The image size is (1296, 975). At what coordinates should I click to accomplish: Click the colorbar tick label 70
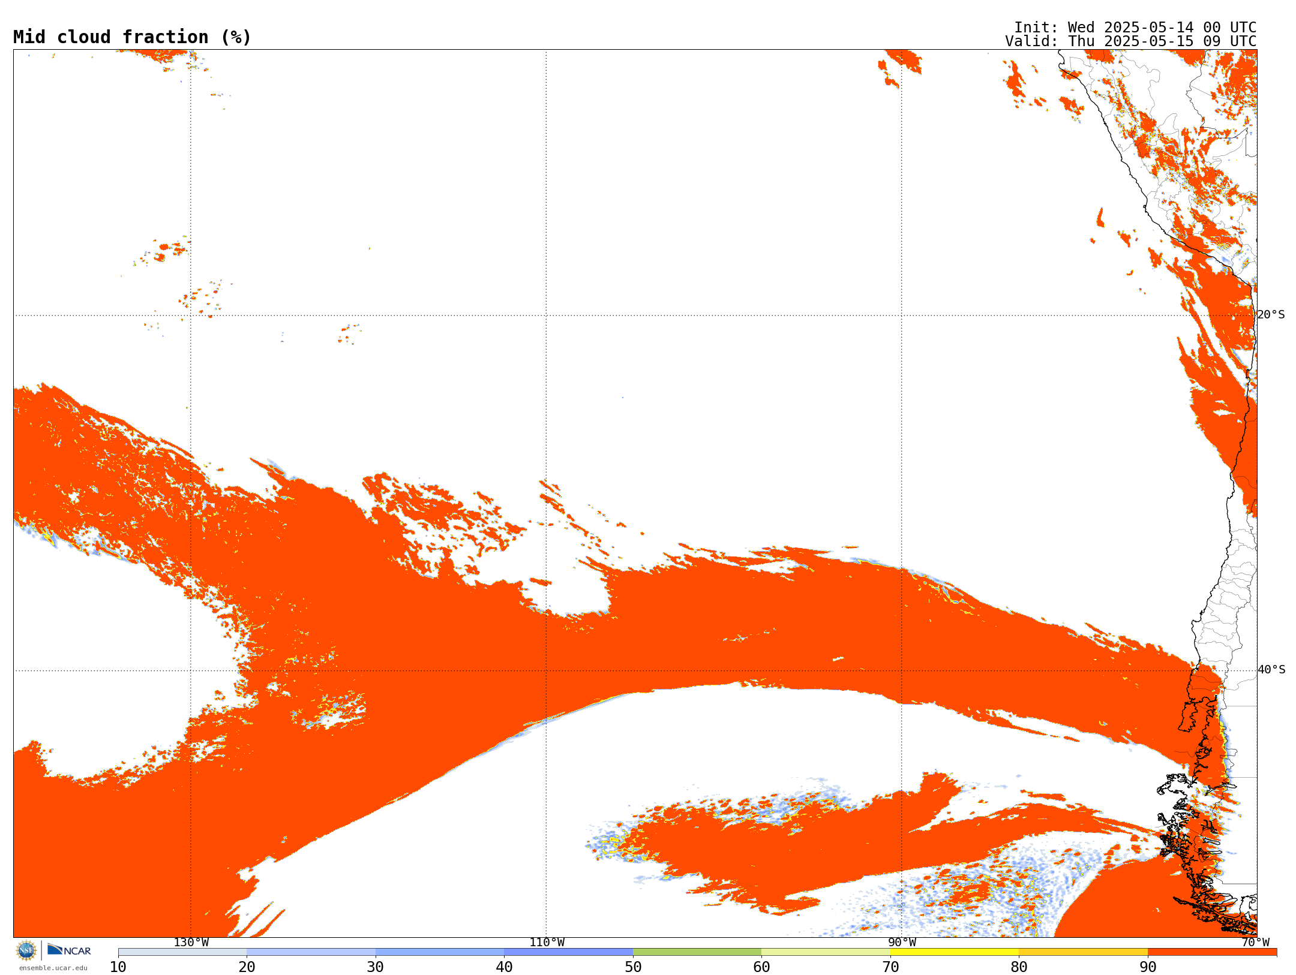click(x=890, y=967)
